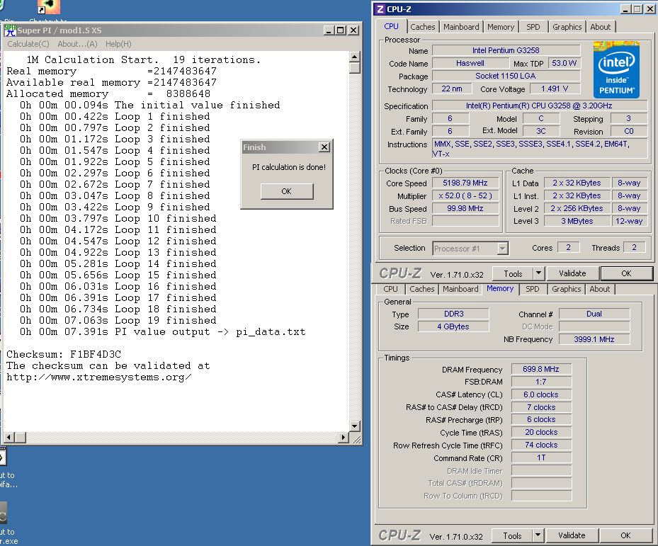This screenshot has width=658, height=546.
Task: Minimize the Super PI window
Action: 329,30
